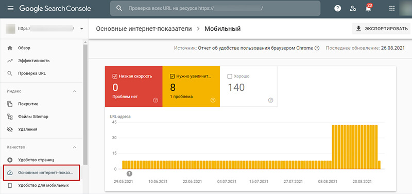Screen dimensions: 412x194
Task: Click the Google Search Console logo
Action: pos(55,8)
